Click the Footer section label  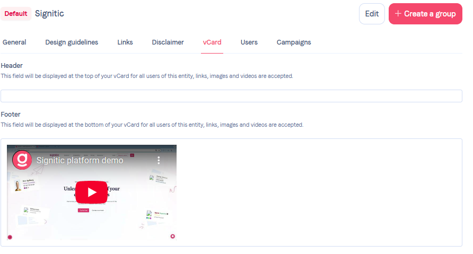11,115
